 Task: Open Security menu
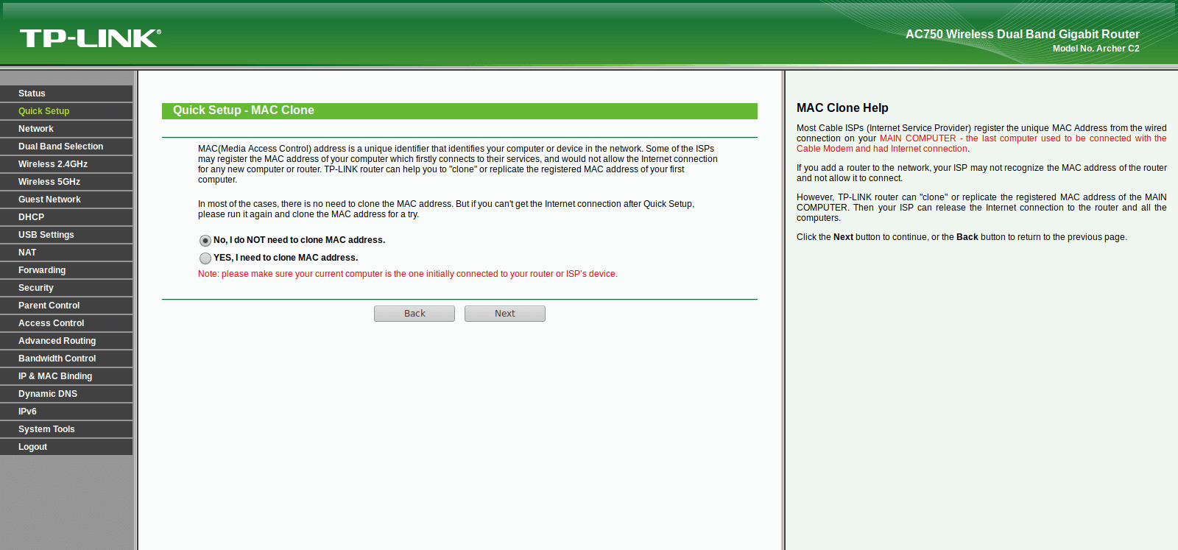click(x=66, y=288)
